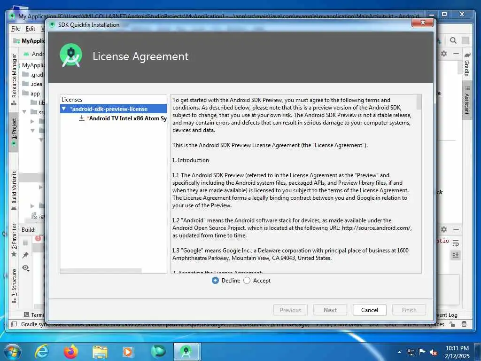This screenshot has height=361, width=481.
Task: Click the pin tab icon in Build panel
Action: pos(25,255)
